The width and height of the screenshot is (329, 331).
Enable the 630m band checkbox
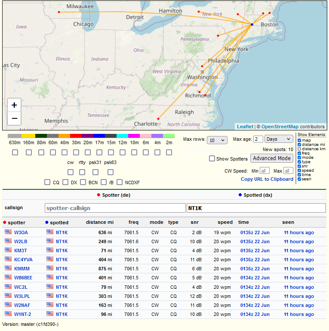pos(15,152)
